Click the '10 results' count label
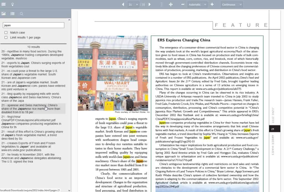Screen dimensions: 284x192 [x=34, y=47]
